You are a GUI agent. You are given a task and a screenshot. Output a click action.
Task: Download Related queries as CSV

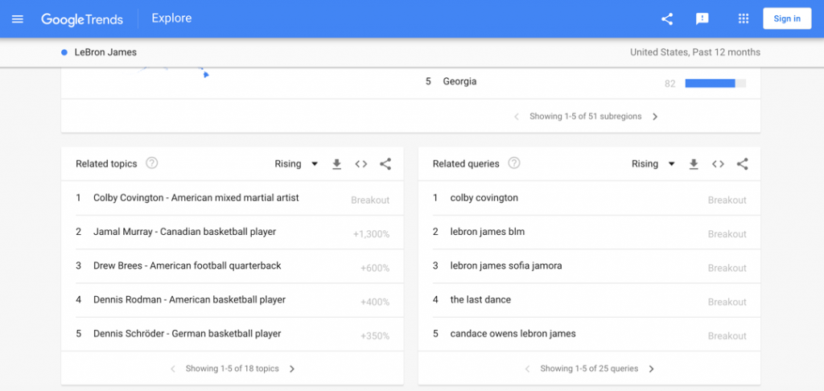[694, 164]
